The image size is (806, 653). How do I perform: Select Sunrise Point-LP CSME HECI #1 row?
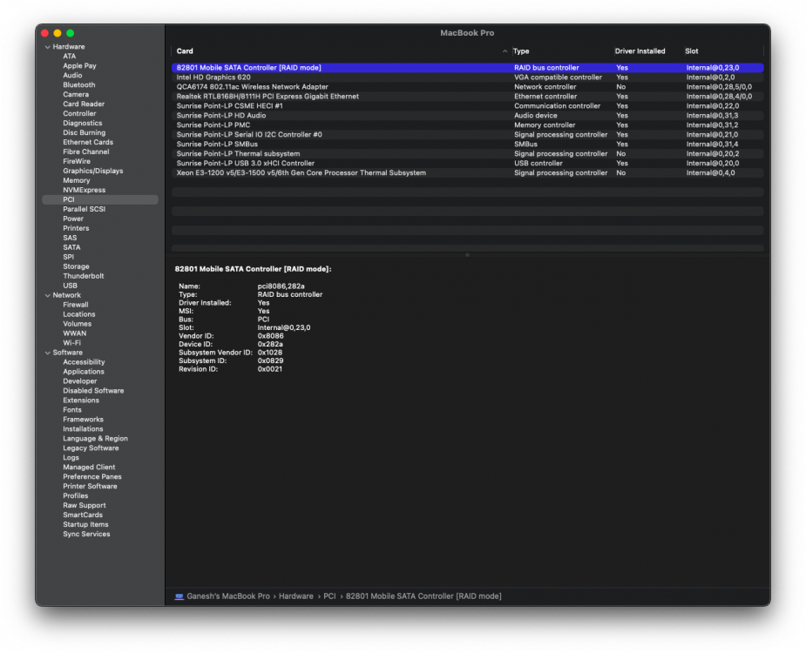(x=467, y=106)
